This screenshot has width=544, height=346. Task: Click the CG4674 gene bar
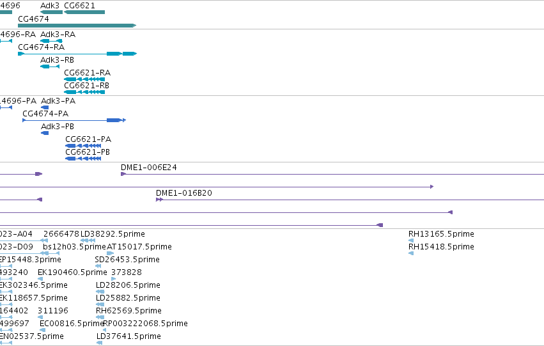[77, 26]
